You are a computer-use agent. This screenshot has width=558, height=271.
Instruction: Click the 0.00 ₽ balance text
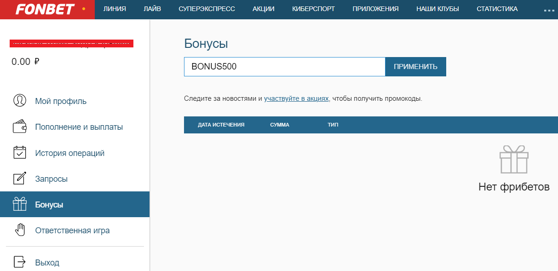(x=25, y=62)
